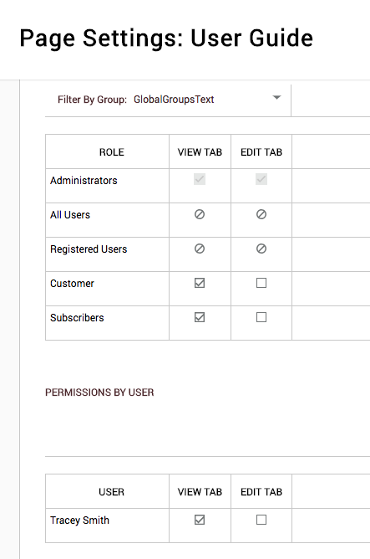
Task: Click EDIT TAB header in users table
Action: (x=261, y=492)
